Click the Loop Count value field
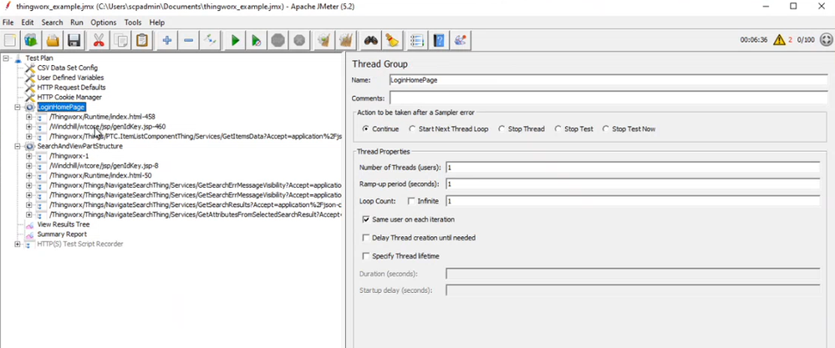The image size is (835, 348). 633,201
